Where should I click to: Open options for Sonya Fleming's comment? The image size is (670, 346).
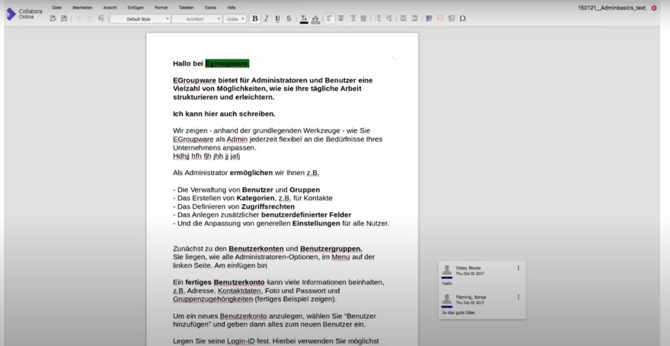coord(518,297)
